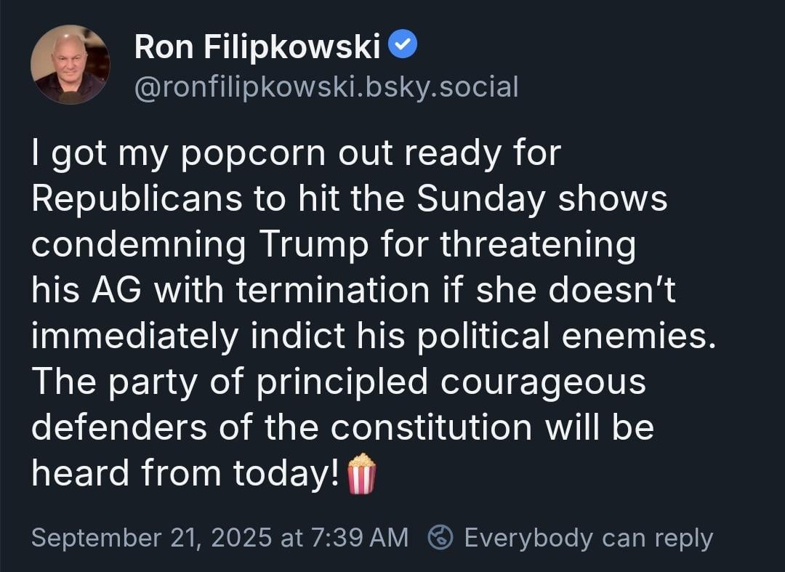Click the September 21, 2025 timestamp

(152, 538)
